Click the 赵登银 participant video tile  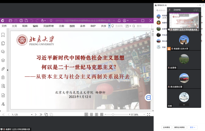point(184,60)
